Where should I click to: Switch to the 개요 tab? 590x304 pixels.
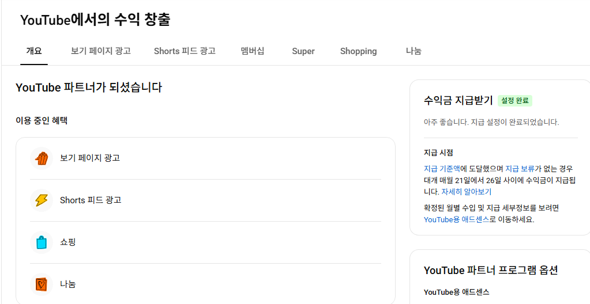pyautogui.click(x=34, y=51)
